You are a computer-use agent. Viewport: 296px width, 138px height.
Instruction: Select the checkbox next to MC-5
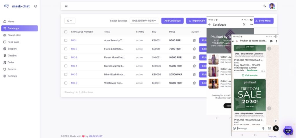tap(66, 75)
